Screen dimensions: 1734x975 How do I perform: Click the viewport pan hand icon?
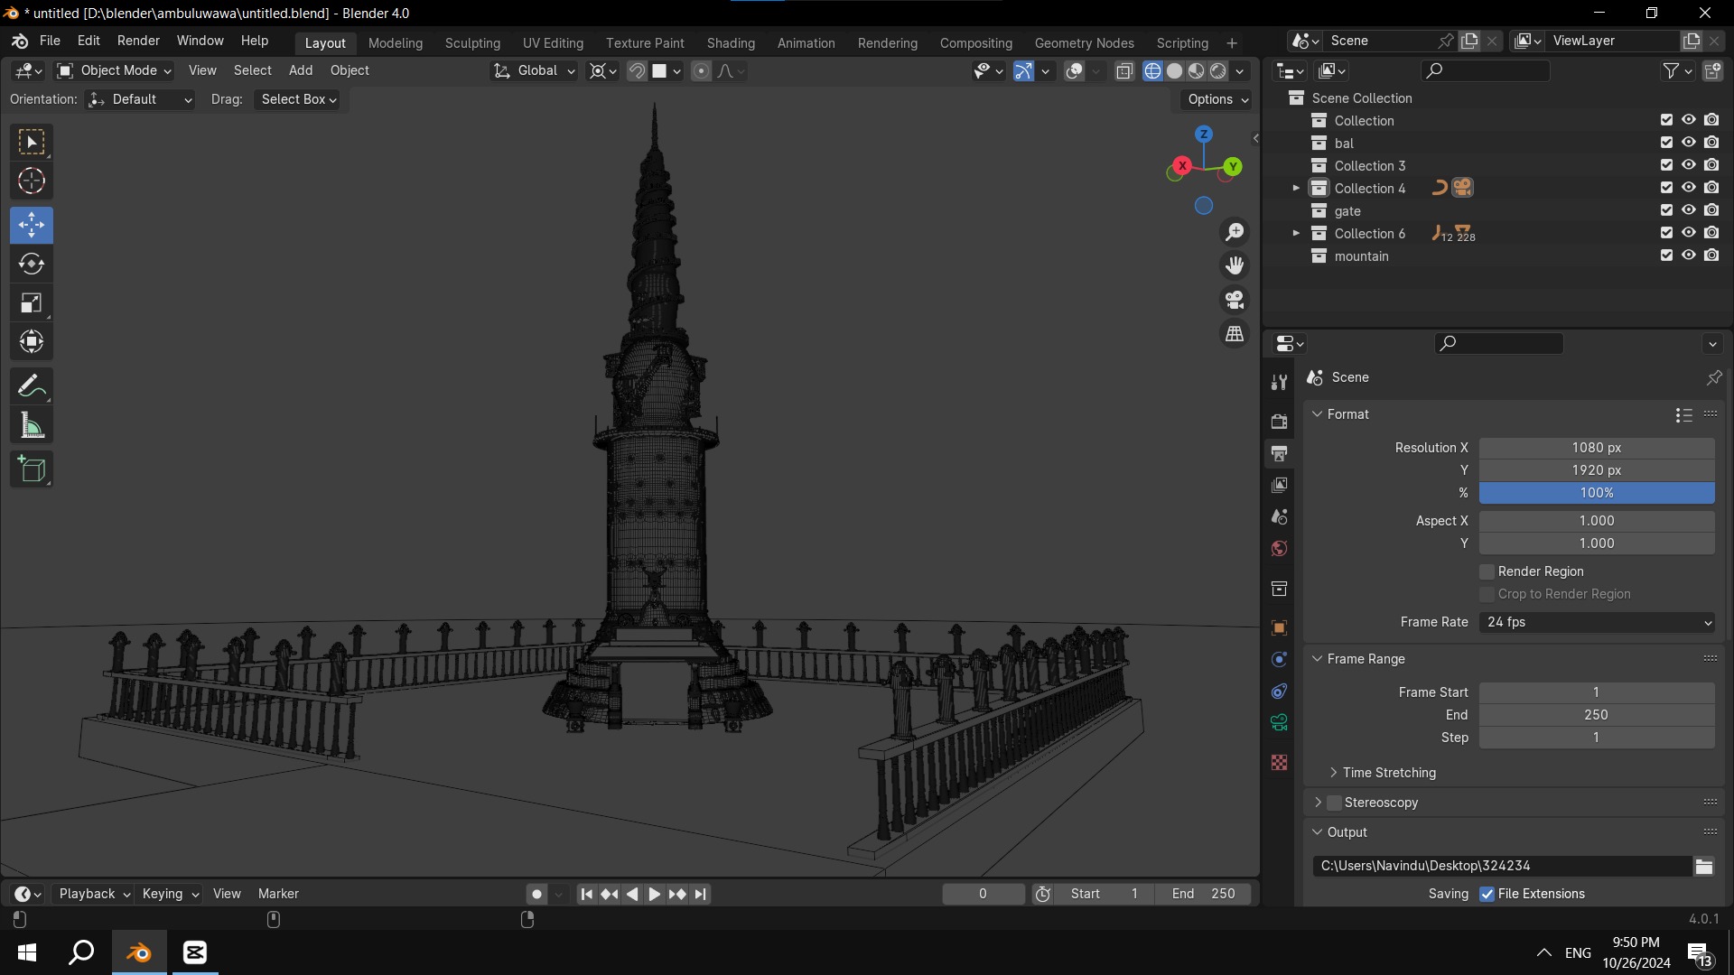(x=1235, y=265)
